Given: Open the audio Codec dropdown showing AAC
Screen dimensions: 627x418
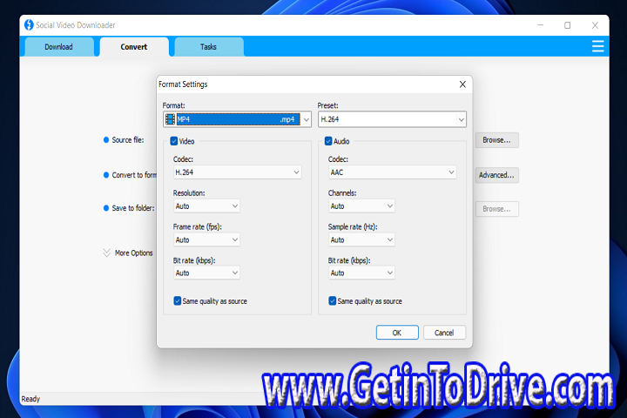Looking at the screenshot, I should (392, 172).
